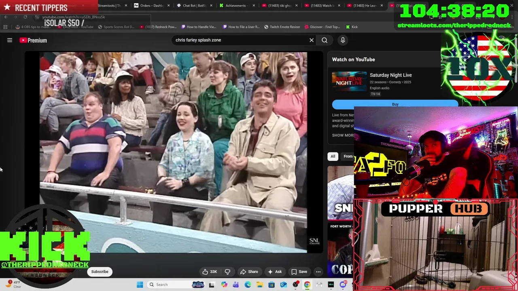This screenshot has height=291, width=518.
Task: Open Sports Scores Bot bookmark
Action: tap(116, 27)
